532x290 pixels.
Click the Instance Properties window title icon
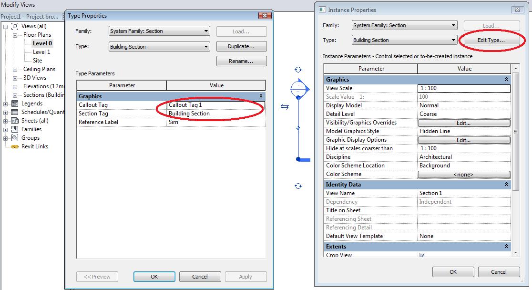point(322,10)
